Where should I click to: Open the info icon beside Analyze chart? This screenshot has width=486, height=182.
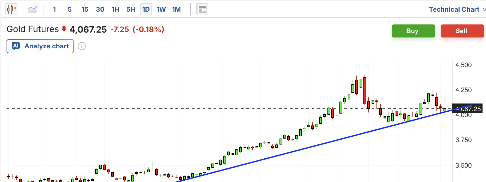click(82, 46)
